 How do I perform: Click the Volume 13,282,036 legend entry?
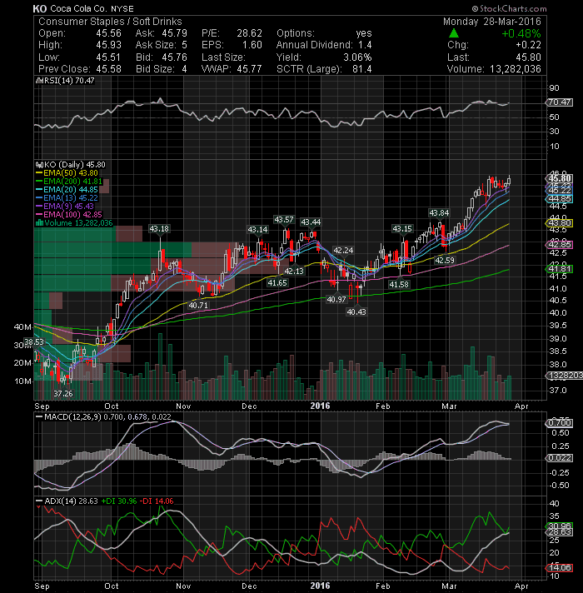point(74,222)
